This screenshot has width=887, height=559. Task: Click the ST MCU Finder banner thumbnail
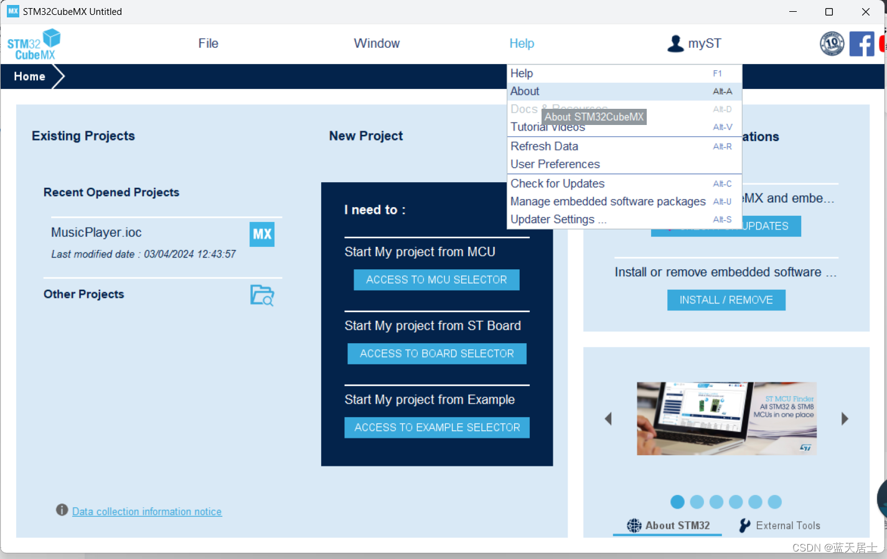point(726,418)
